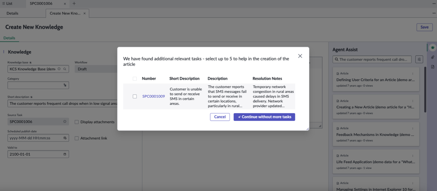
Task: Open Life Feed Application article
Action: pyautogui.click(x=376, y=162)
